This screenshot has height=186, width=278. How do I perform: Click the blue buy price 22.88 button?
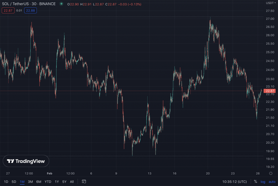click(x=31, y=10)
